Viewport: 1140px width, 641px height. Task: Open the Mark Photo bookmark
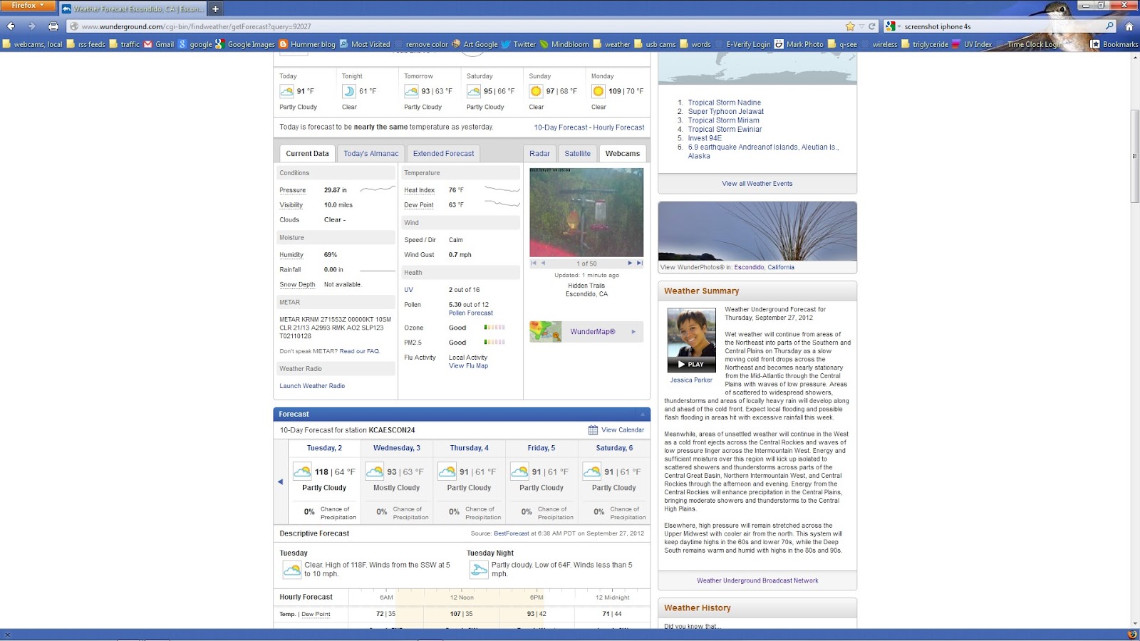coord(799,44)
